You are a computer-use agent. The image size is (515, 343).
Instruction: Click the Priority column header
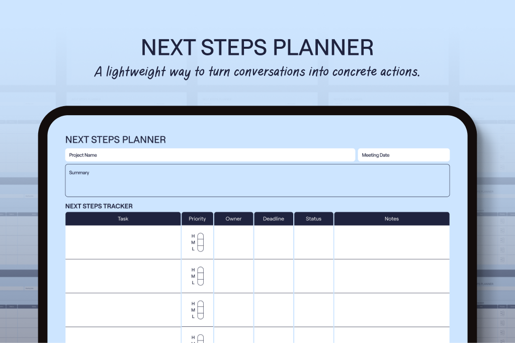click(x=197, y=219)
